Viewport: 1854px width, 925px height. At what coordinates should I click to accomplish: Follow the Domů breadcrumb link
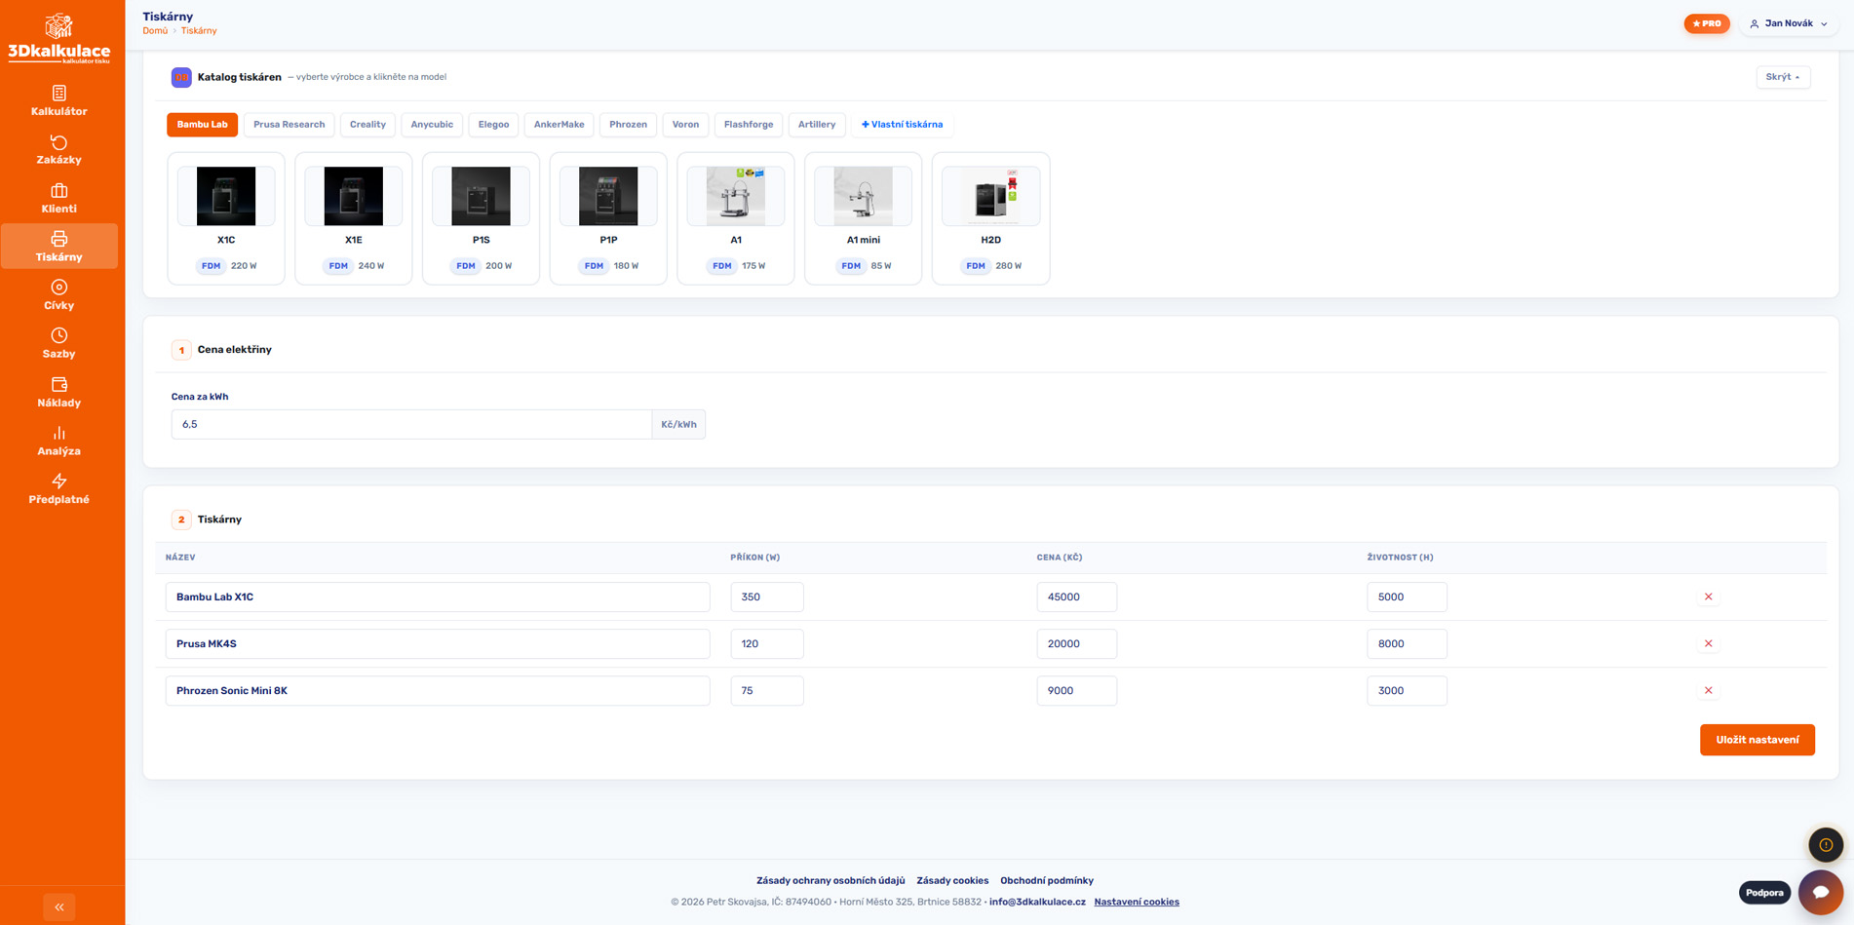155,31
